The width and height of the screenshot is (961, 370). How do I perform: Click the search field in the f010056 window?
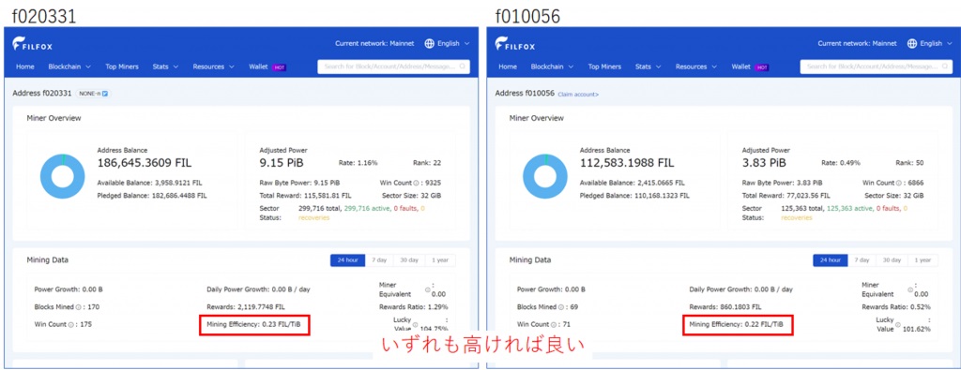click(x=876, y=67)
